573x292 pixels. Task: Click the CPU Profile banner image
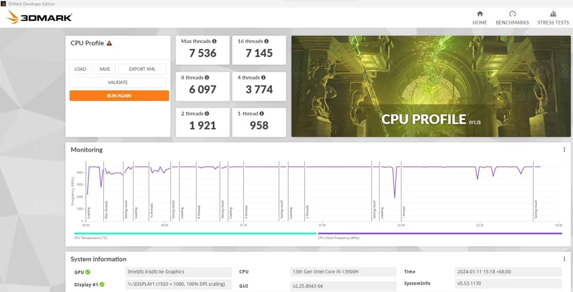coord(431,87)
